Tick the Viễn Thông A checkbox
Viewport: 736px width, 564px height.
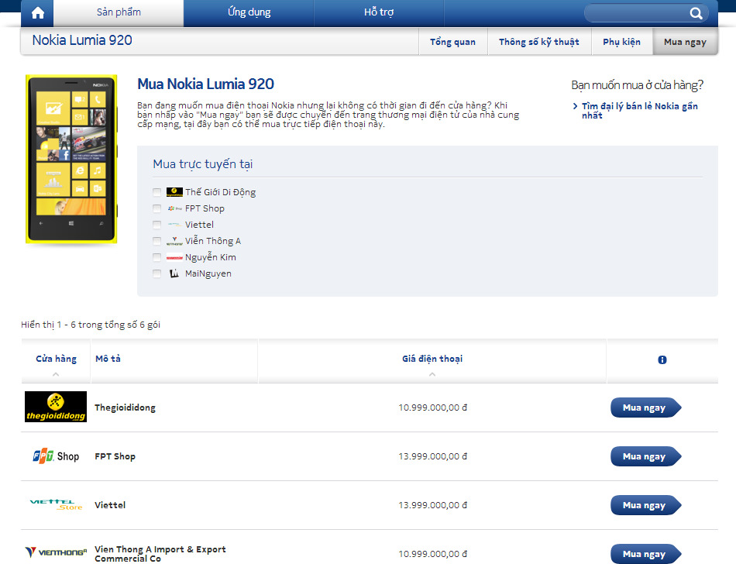pos(156,241)
